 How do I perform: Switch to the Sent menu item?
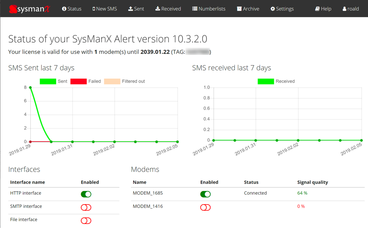pos(136,8)
